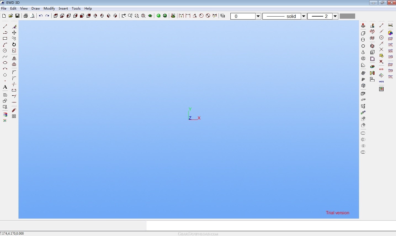
Task: Import 3DS file icon
Action: pos(390,51)
